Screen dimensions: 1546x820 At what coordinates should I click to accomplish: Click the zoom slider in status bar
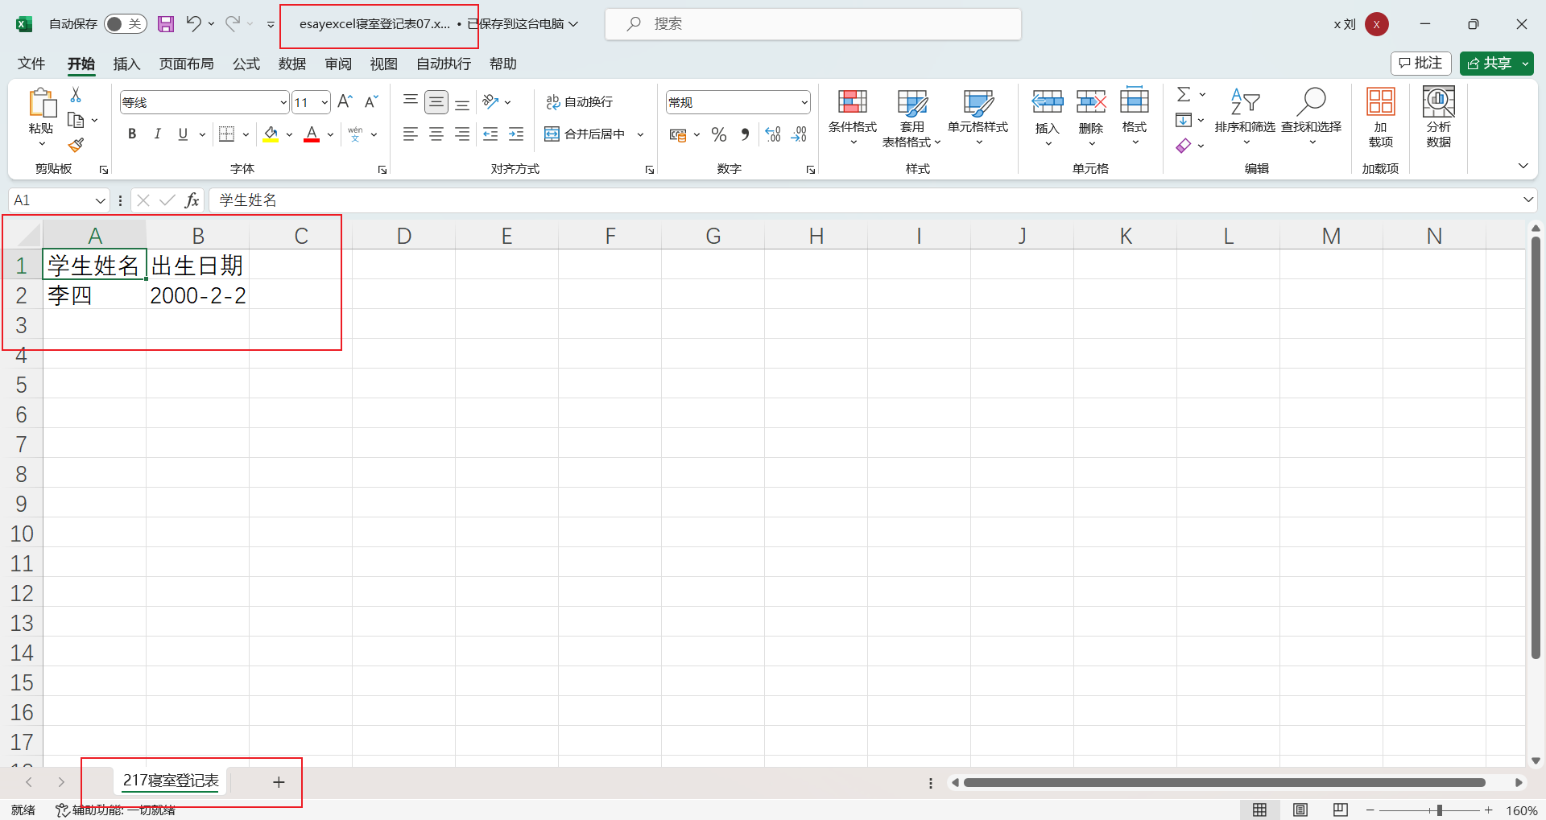coord(1439,810)
